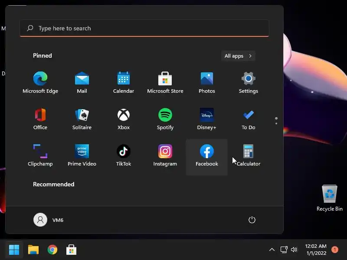Open File Explorer from the taskbar

[33, 250]
